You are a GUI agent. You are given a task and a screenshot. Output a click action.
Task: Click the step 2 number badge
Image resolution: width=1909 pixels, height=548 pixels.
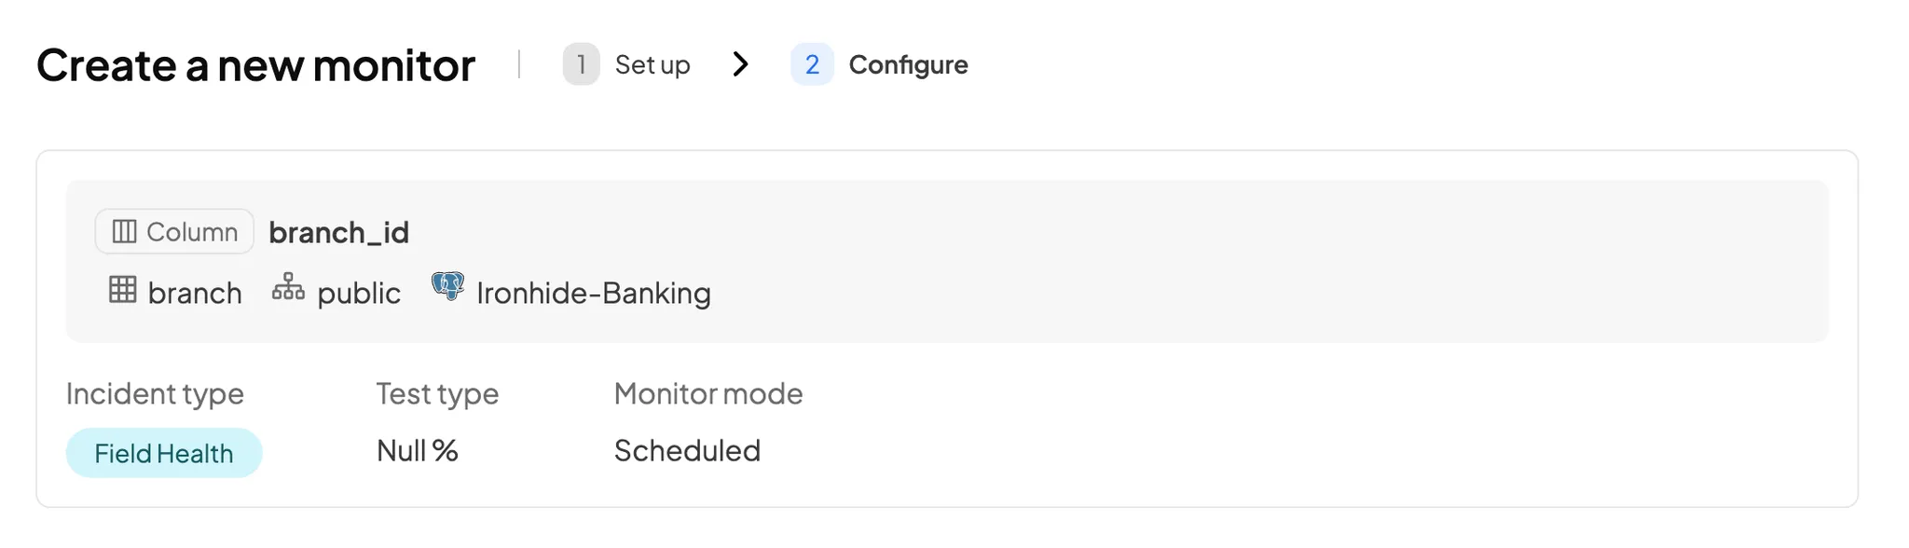(812, 64)
